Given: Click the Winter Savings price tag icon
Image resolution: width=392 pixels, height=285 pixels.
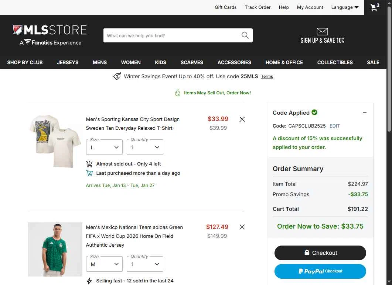Looking at the screenshot, I should point(117,76).
